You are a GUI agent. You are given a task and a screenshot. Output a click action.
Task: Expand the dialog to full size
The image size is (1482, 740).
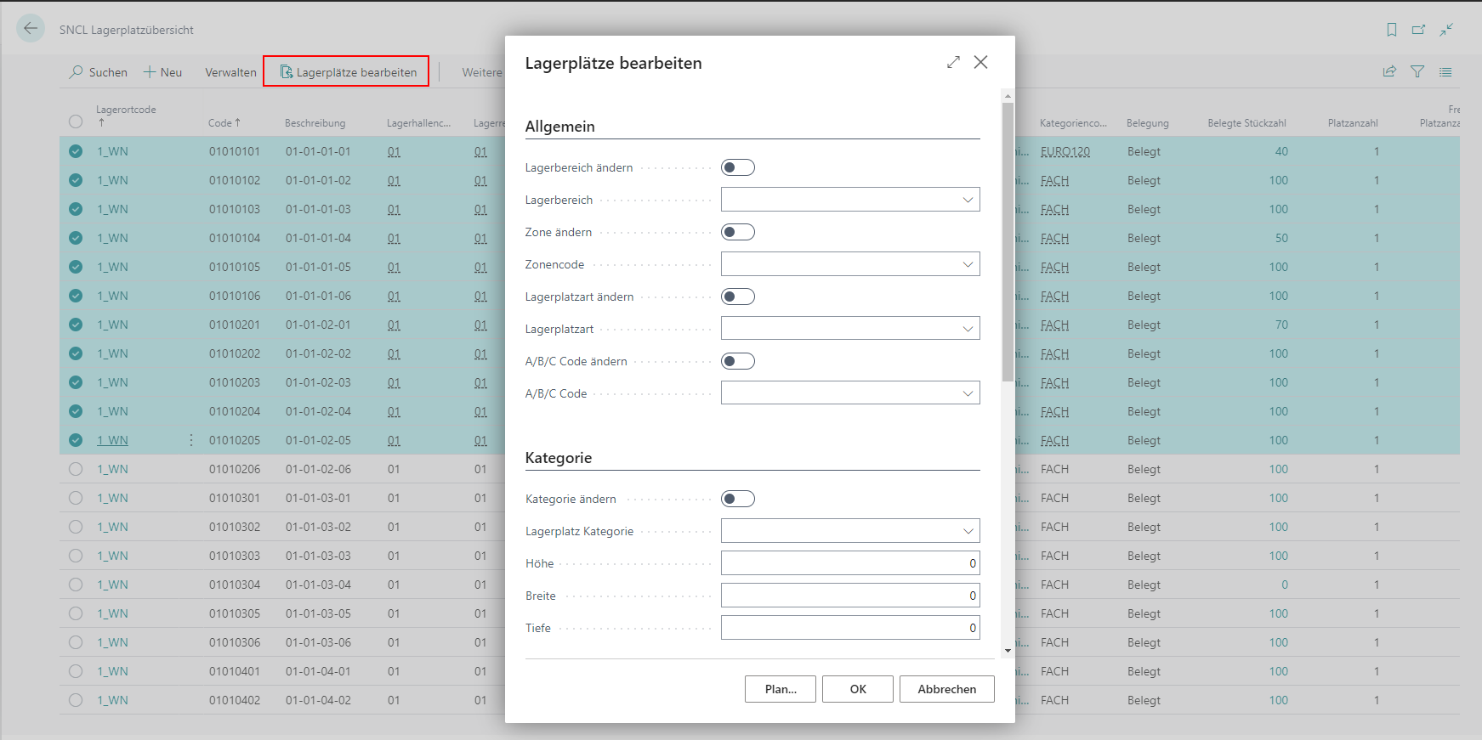tap(953, 62)
